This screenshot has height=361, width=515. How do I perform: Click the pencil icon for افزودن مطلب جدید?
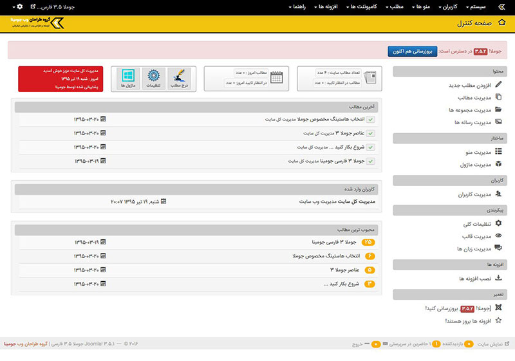coord(498,84)
